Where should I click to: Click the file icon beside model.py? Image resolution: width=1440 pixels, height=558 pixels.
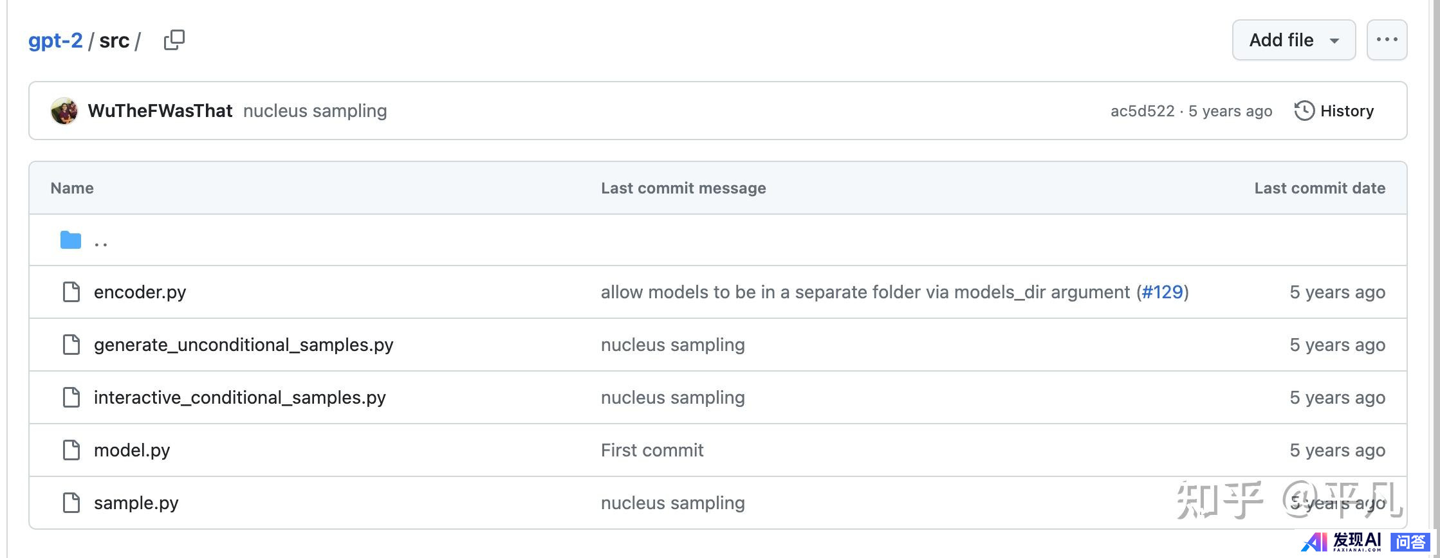[71, 450]
